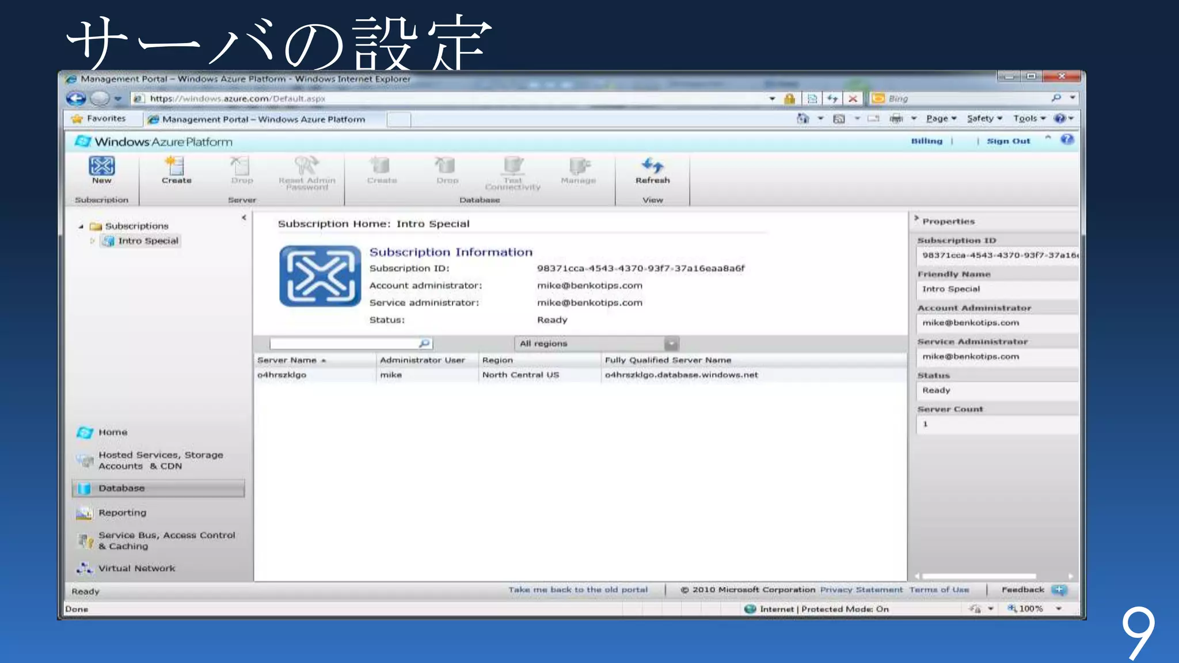Click the Feedback plus icon
Viewport: 1179px width, 663px height.
point(1059,590)
